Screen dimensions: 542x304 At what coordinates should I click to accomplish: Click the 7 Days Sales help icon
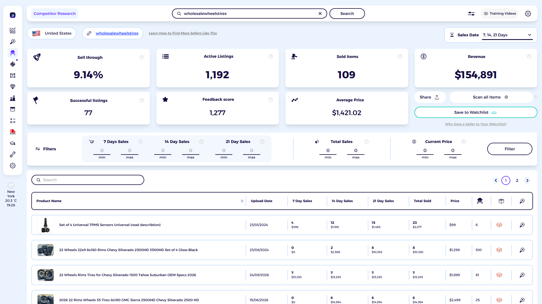(140, 142)
